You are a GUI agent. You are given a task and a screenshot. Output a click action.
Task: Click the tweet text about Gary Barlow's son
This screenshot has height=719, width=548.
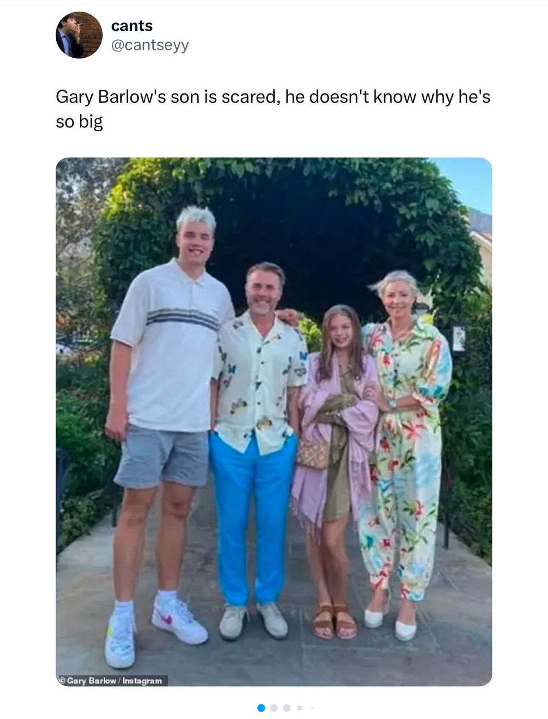[273, 109]
